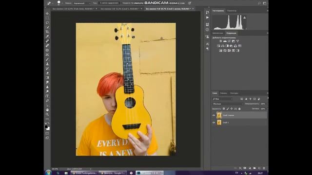Click the foreground color swatch
Screen dimensions: 312x175
tap(46, 126)
